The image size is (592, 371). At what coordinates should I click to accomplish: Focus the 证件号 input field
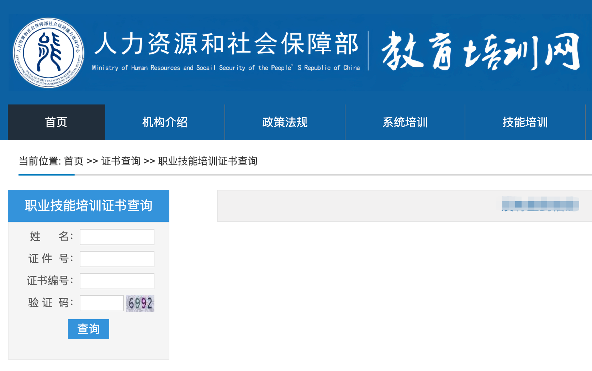click(x=117, y=259)
